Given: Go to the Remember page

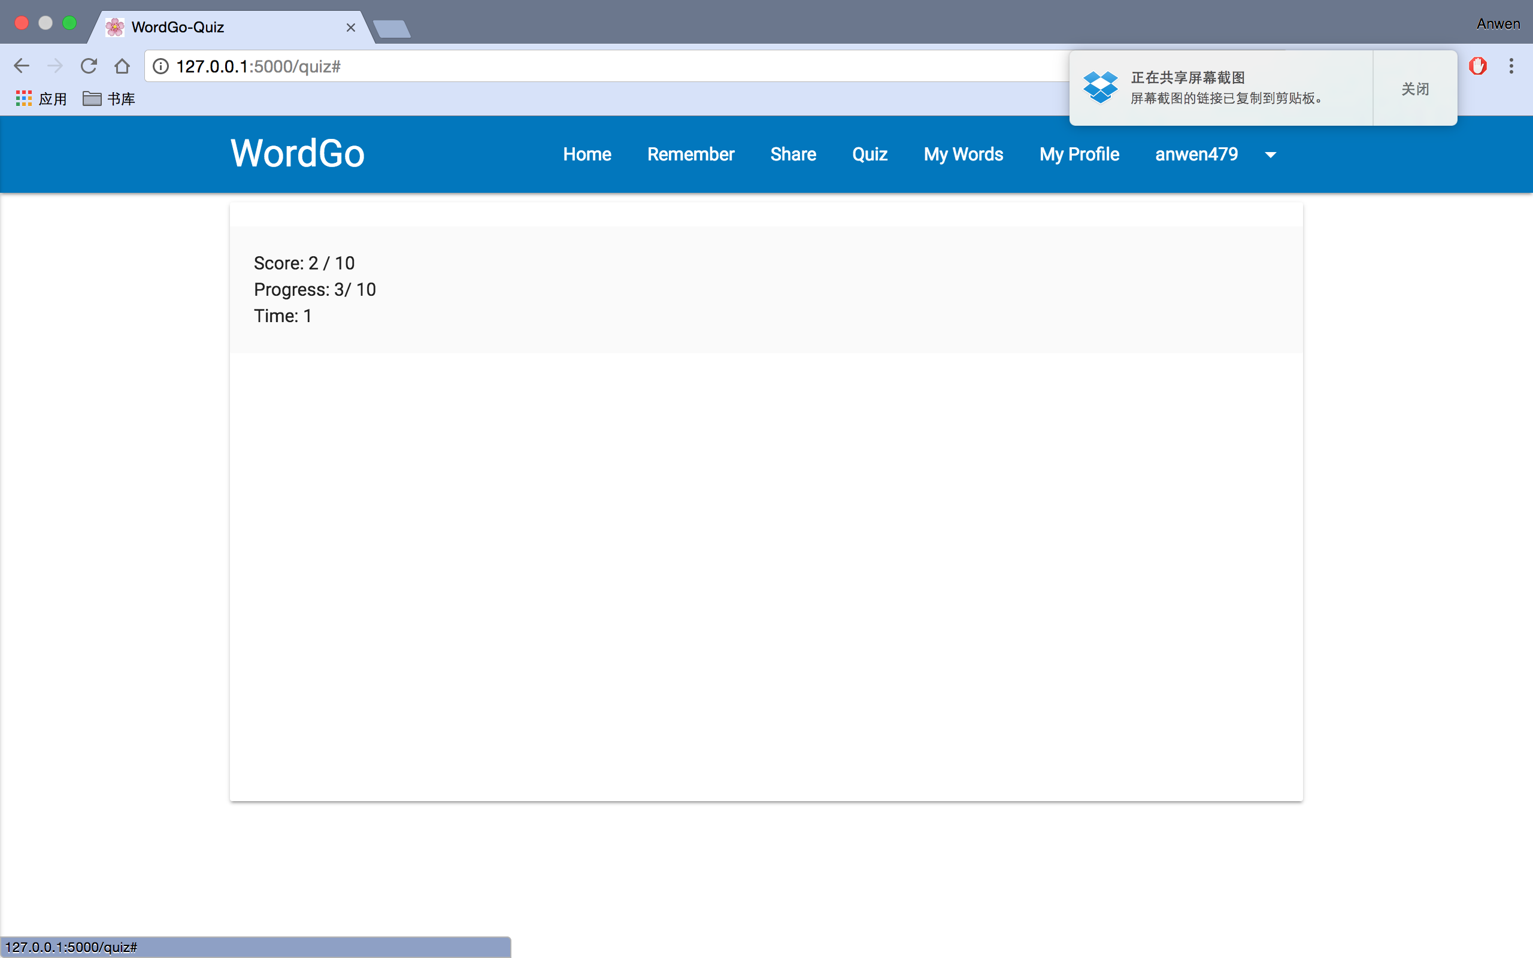Looking at the screenshot, I should click(x=690, y=154).
